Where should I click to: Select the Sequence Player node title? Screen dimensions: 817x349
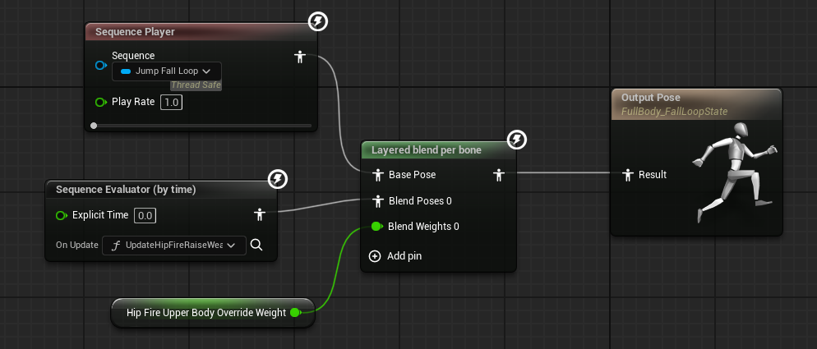(x=135, y=32)
